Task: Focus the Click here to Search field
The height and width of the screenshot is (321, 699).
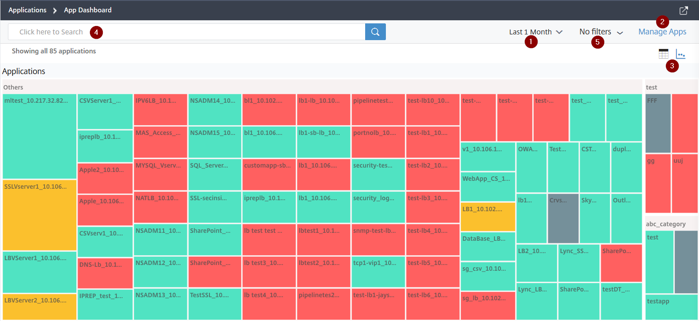Action: [x=187, y=32]
